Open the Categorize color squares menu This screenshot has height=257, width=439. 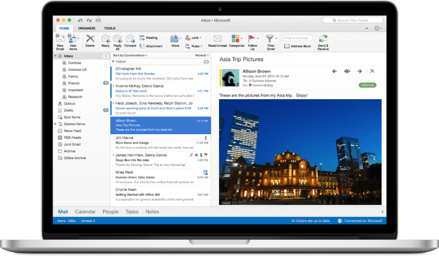(x=236, y=39)
